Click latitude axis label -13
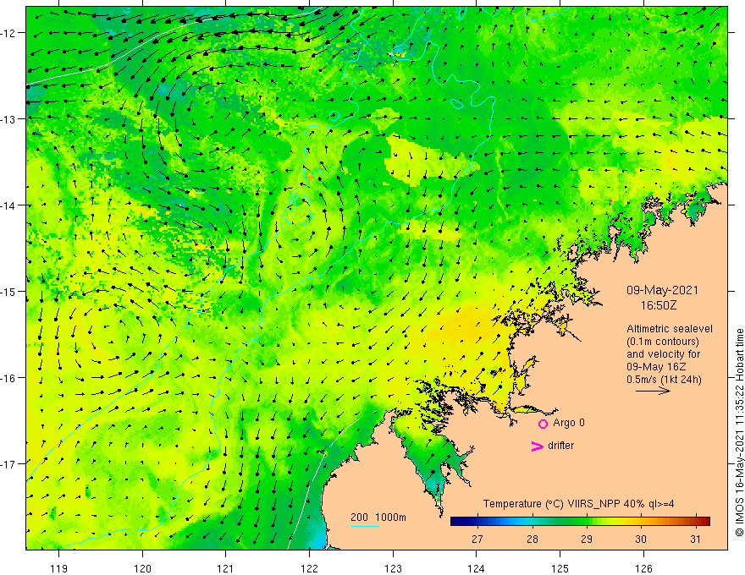 click(x=8, y=119)
